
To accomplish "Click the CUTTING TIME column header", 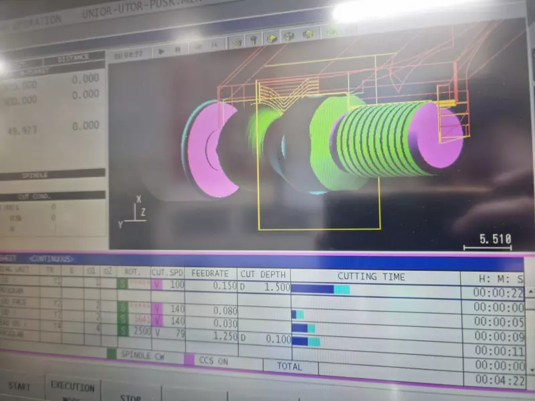I will [371, 276].
